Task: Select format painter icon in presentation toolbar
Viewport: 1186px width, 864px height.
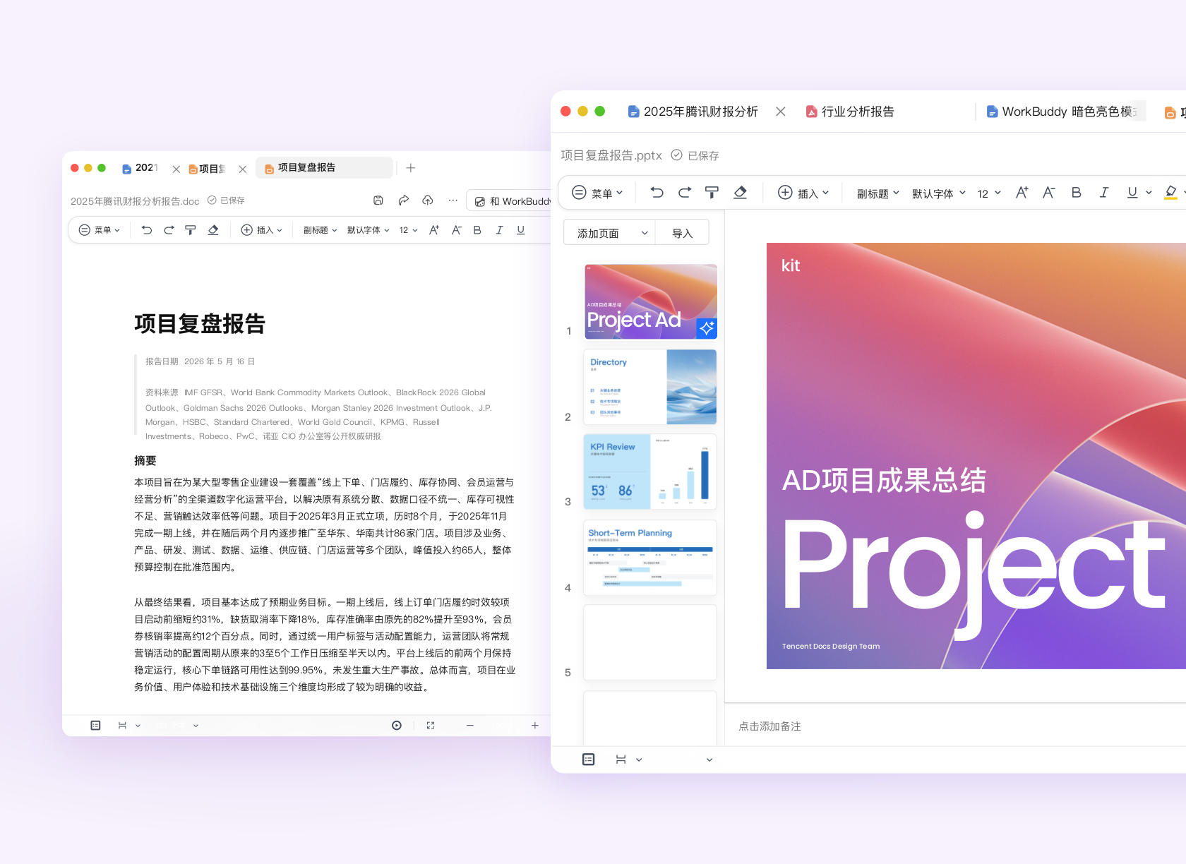Action: 712,193
